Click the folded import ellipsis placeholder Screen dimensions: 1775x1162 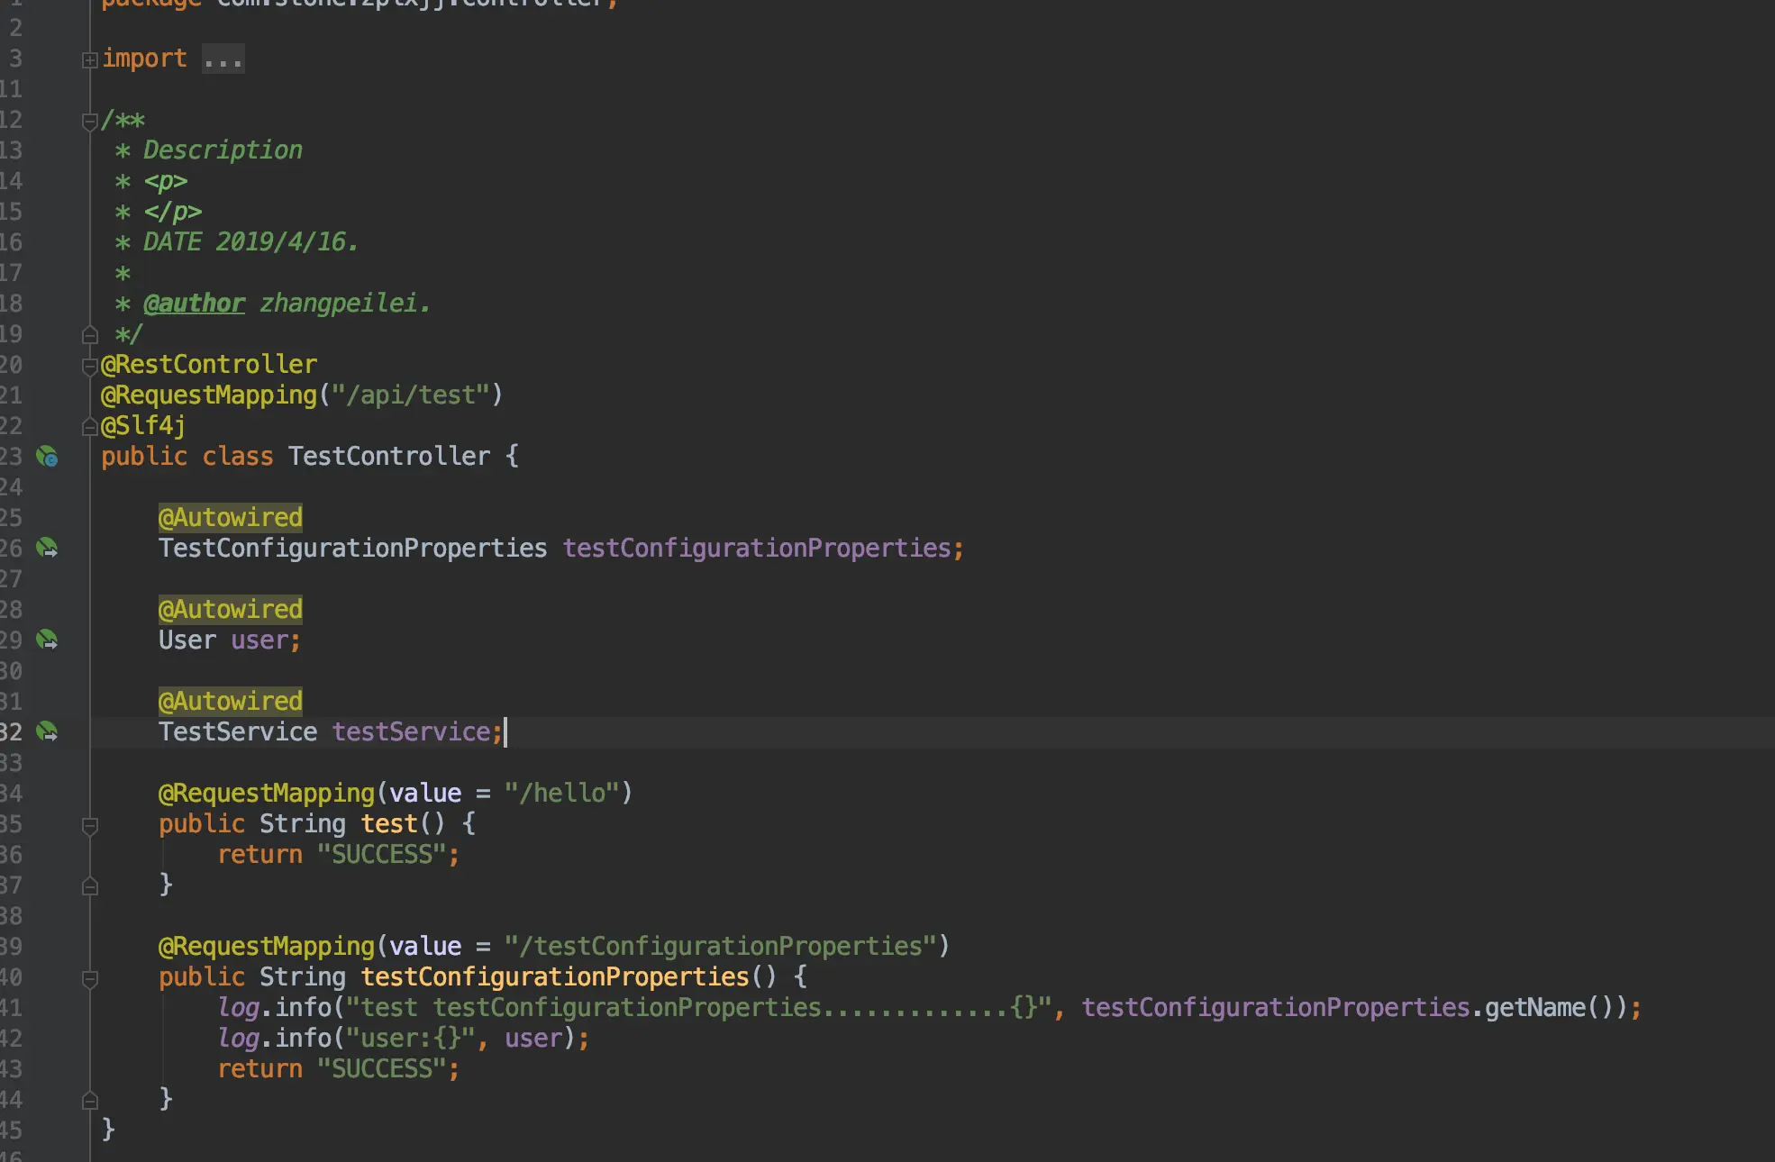pos(223,59)
